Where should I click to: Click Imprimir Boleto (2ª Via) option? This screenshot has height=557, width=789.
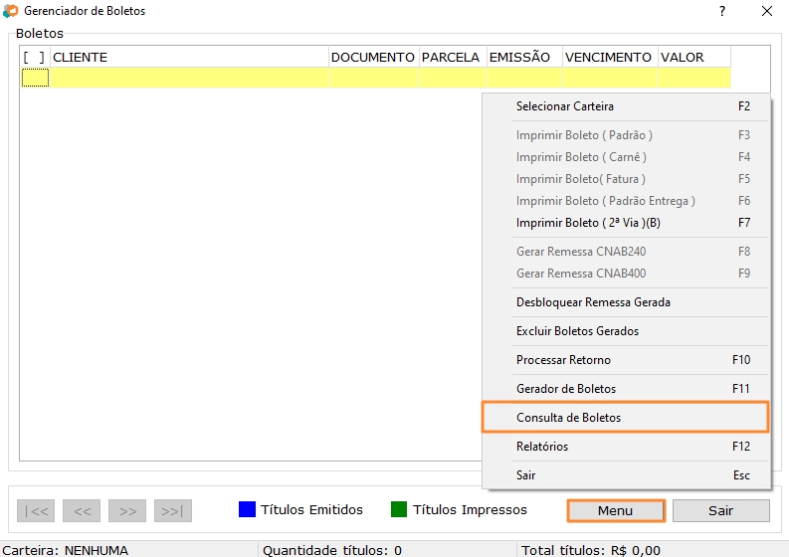click(587, 223)
